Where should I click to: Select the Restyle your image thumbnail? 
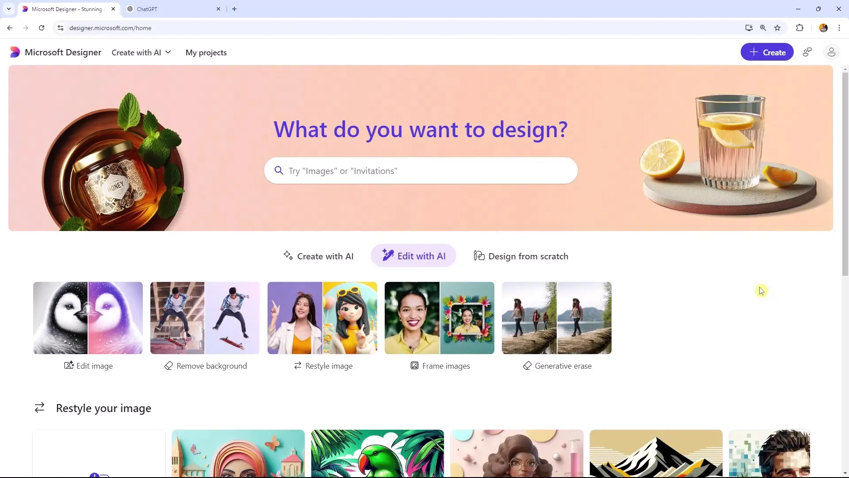pos(322,317)
